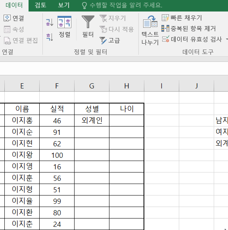Viewport: 228px width, 230px height.
Task: Select the cell containing 이지홍
Action: tap(22, 121)
